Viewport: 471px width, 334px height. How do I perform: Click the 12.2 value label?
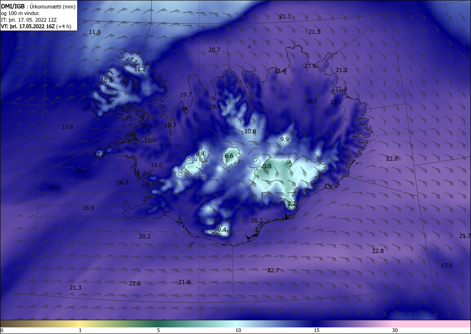click(x=100, y=155)
